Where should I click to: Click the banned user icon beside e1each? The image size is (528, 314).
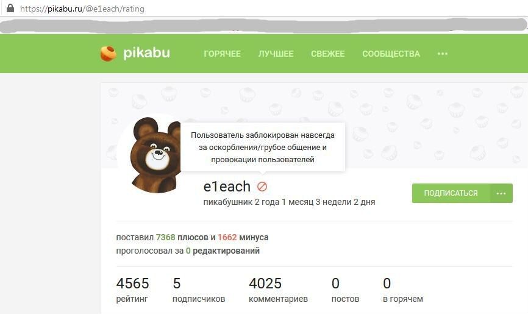[x=262, y=187]
